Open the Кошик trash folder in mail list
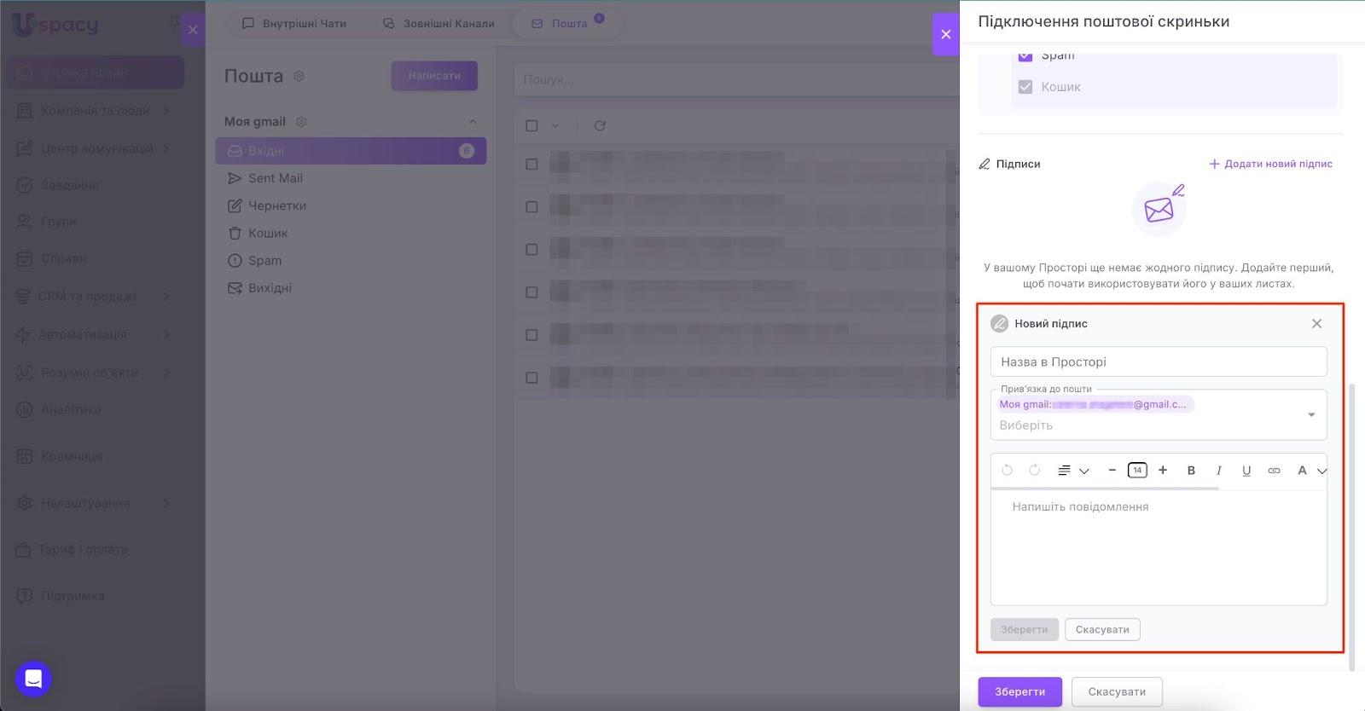The image size is (1365, 711). pyautogui.click(x=351, y=233)
